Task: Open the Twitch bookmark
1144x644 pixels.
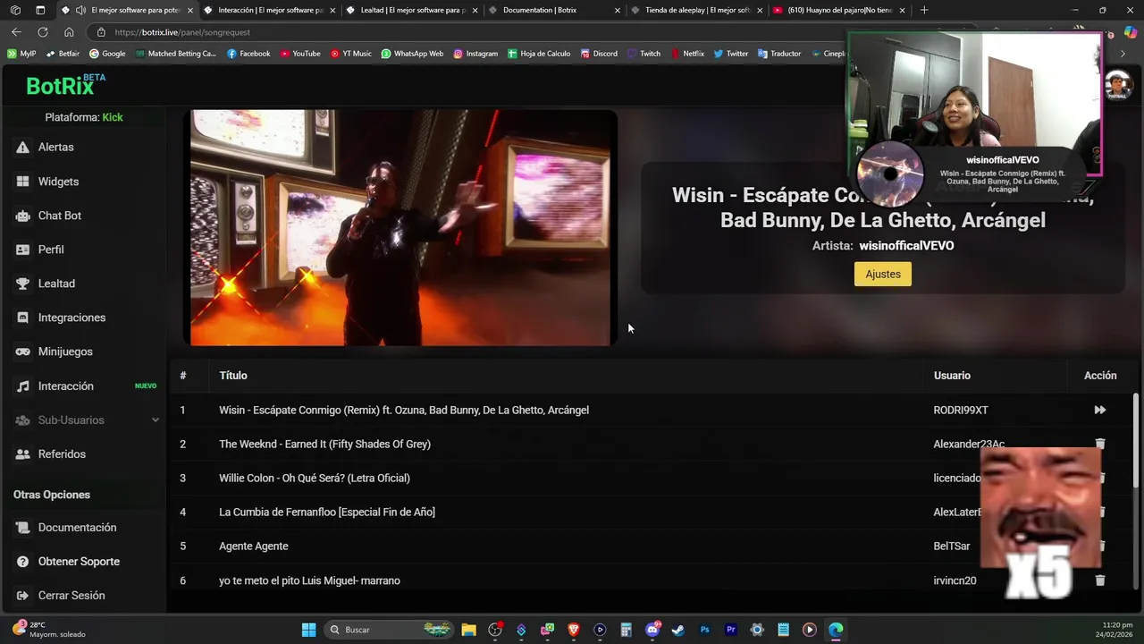Action: coord(644,54)
